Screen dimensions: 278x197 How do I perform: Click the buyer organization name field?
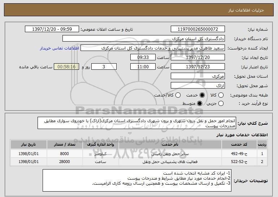point(144,39)
